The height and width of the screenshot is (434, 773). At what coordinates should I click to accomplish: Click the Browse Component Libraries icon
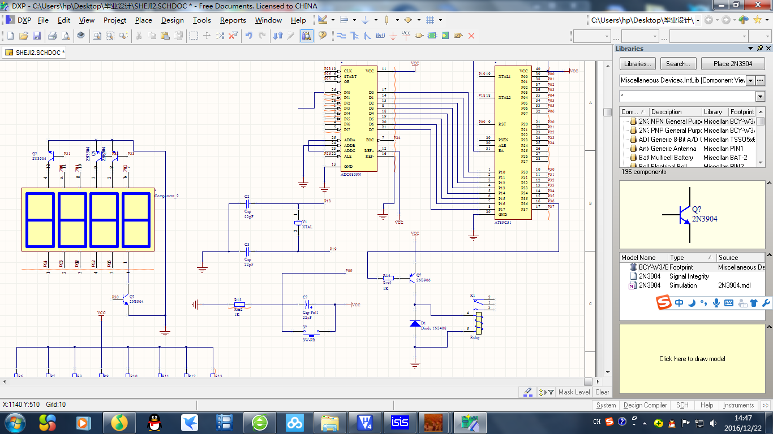tap(306, 36)
